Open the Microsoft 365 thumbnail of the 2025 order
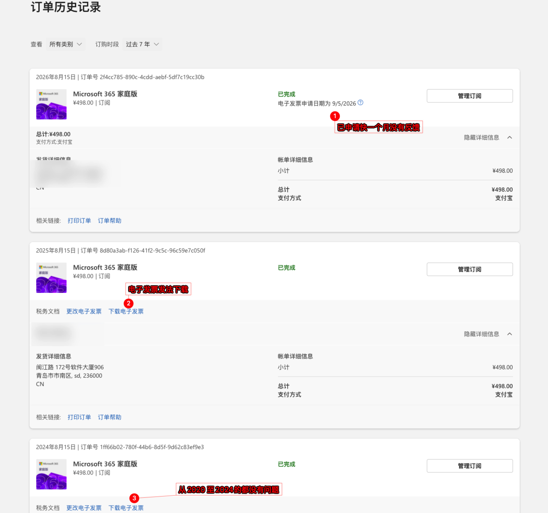Image resolution: width=548 pixels, height=513 pixels. 51,278
